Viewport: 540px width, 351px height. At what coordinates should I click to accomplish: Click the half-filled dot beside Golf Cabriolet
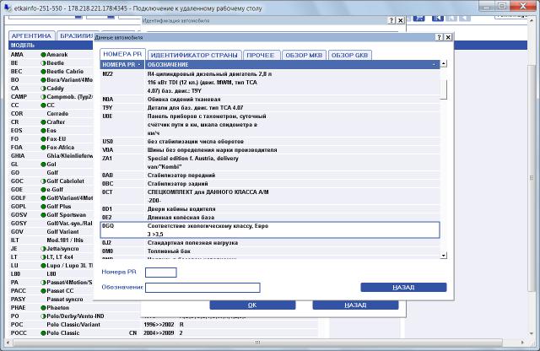(43, 181)
